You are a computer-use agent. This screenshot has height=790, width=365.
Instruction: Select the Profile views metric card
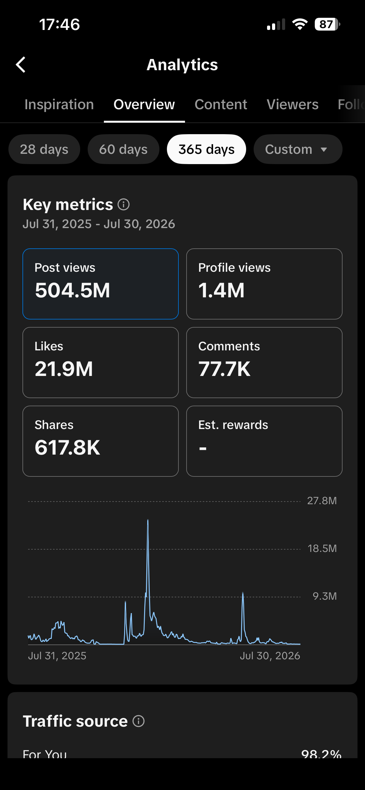264,284
